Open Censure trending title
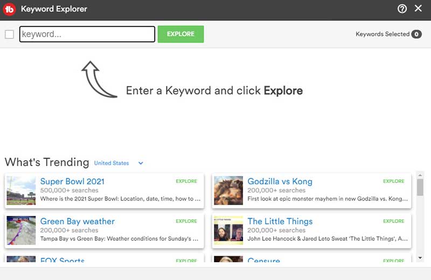The width and height of the screenshot is (431, 280). click(263, 260)
